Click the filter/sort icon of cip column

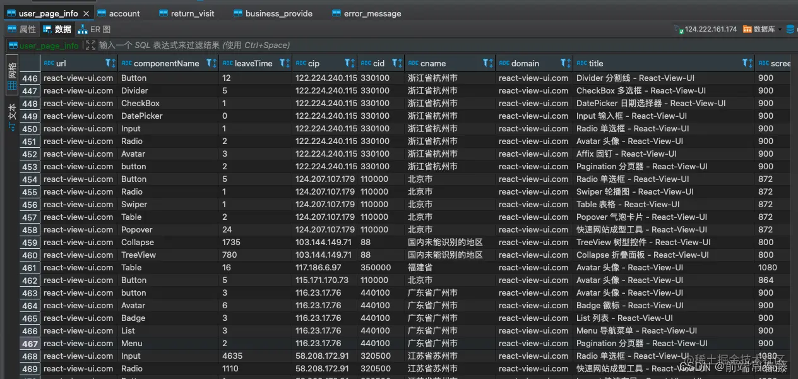click(x=350, y=63)
